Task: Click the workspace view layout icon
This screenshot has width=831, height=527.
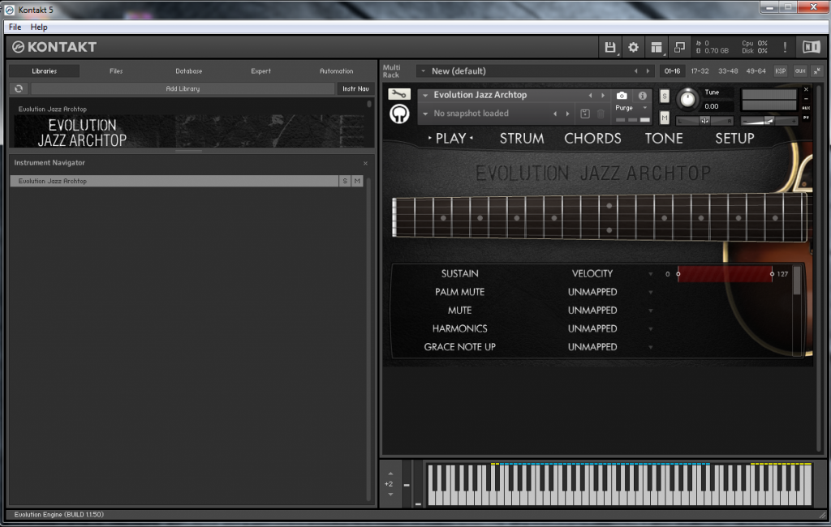Action: [657, 47]
